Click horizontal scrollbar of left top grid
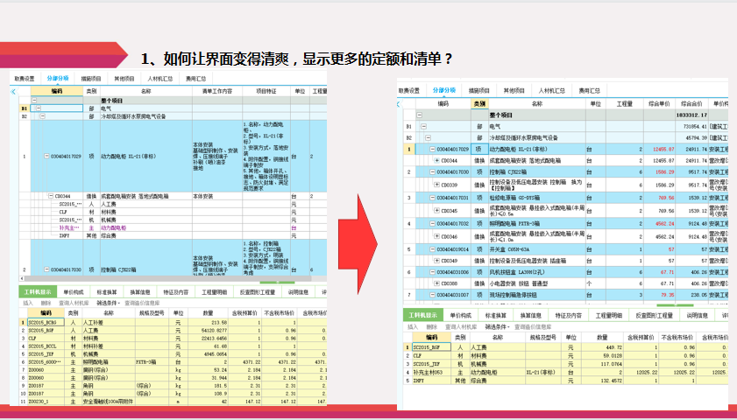This screenshot has width=737, height=420. 169,279
